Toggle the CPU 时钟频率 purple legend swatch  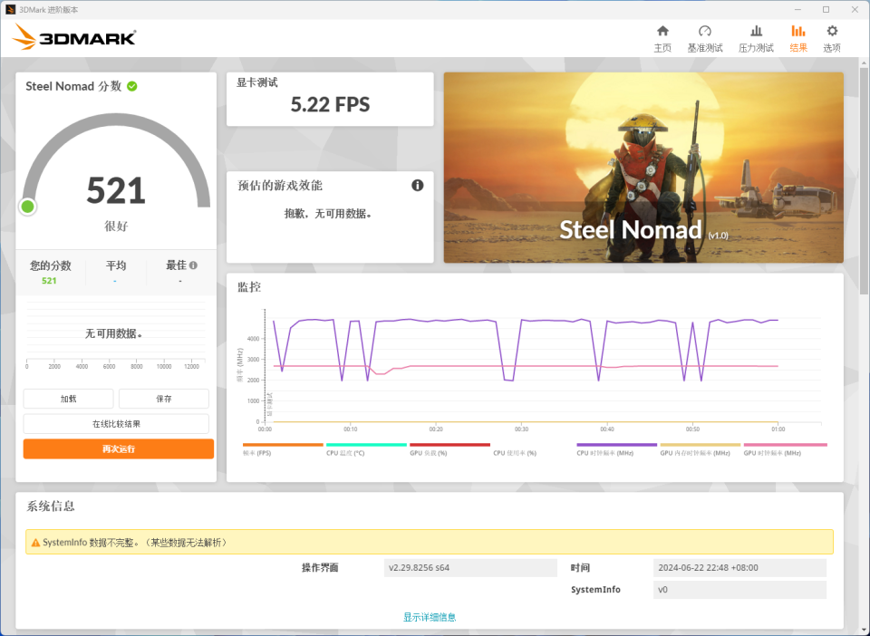point(617,445)
